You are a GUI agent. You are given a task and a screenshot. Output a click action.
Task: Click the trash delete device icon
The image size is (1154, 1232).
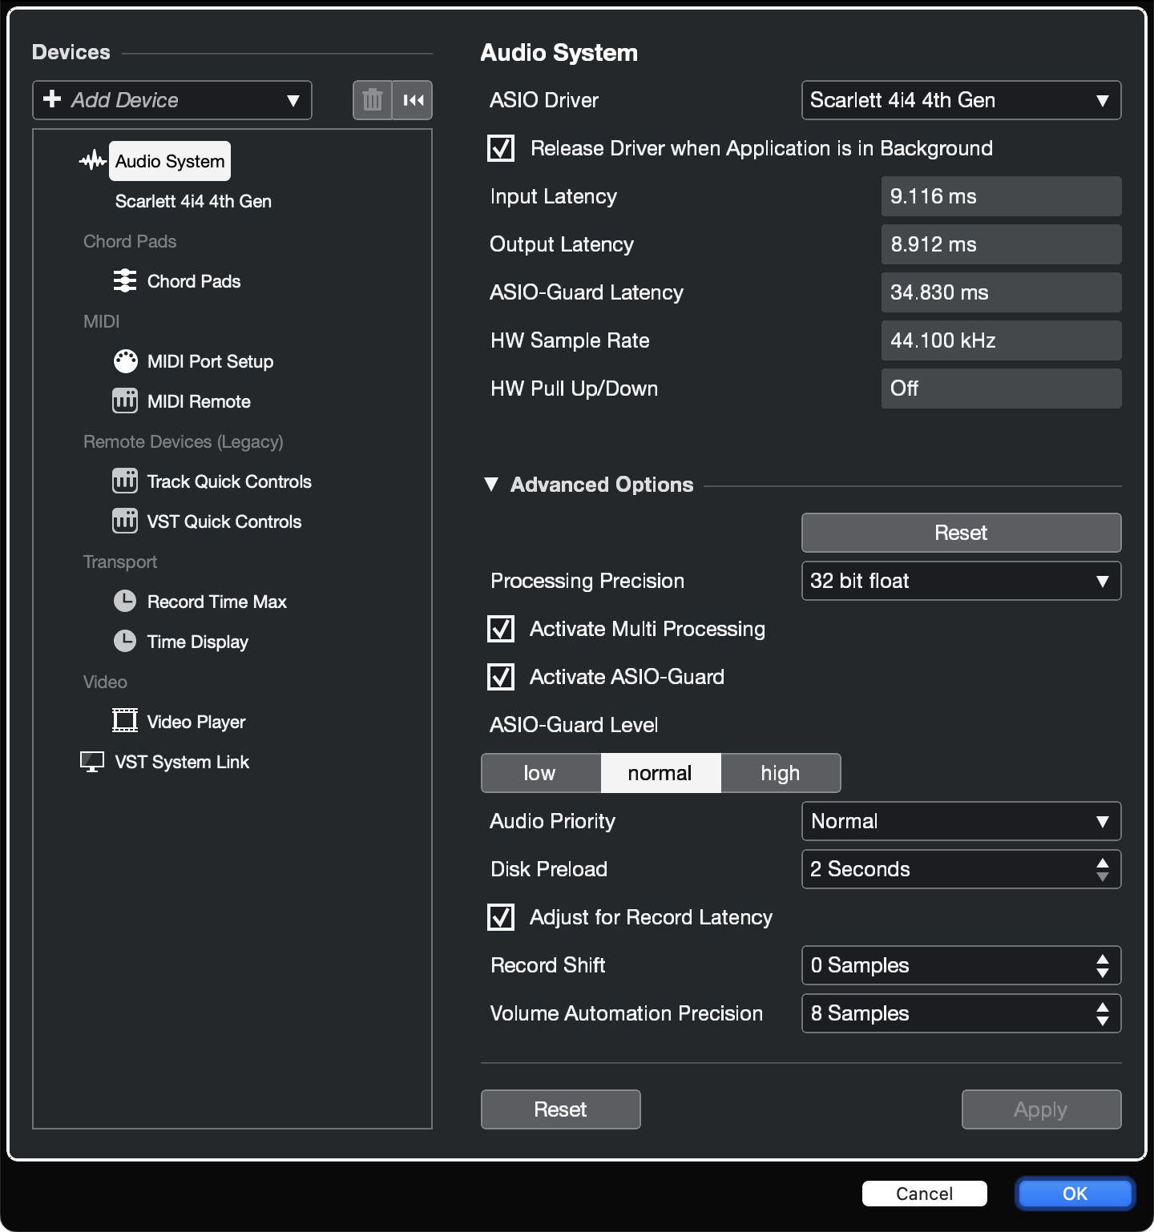(x=373, y=100)
